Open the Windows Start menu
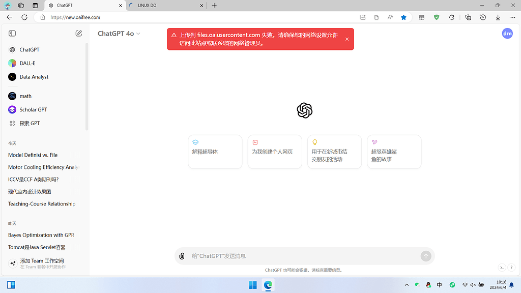 [253, 285]
